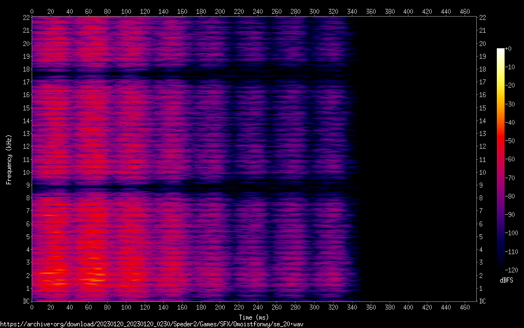Click the 18 kHz label on the right frequency axis

483,69
